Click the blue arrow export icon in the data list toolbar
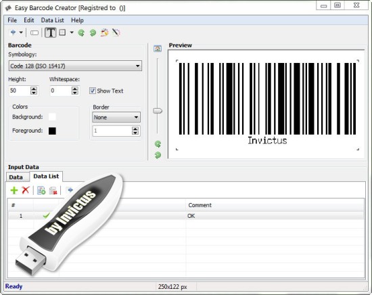Viewport: 372px width, 295px height. tap(70, 190)
